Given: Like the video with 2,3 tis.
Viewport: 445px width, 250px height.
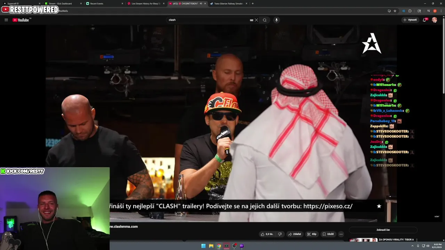Looking at the screenshot, I should pyautogui.click(x=267, y=234).
